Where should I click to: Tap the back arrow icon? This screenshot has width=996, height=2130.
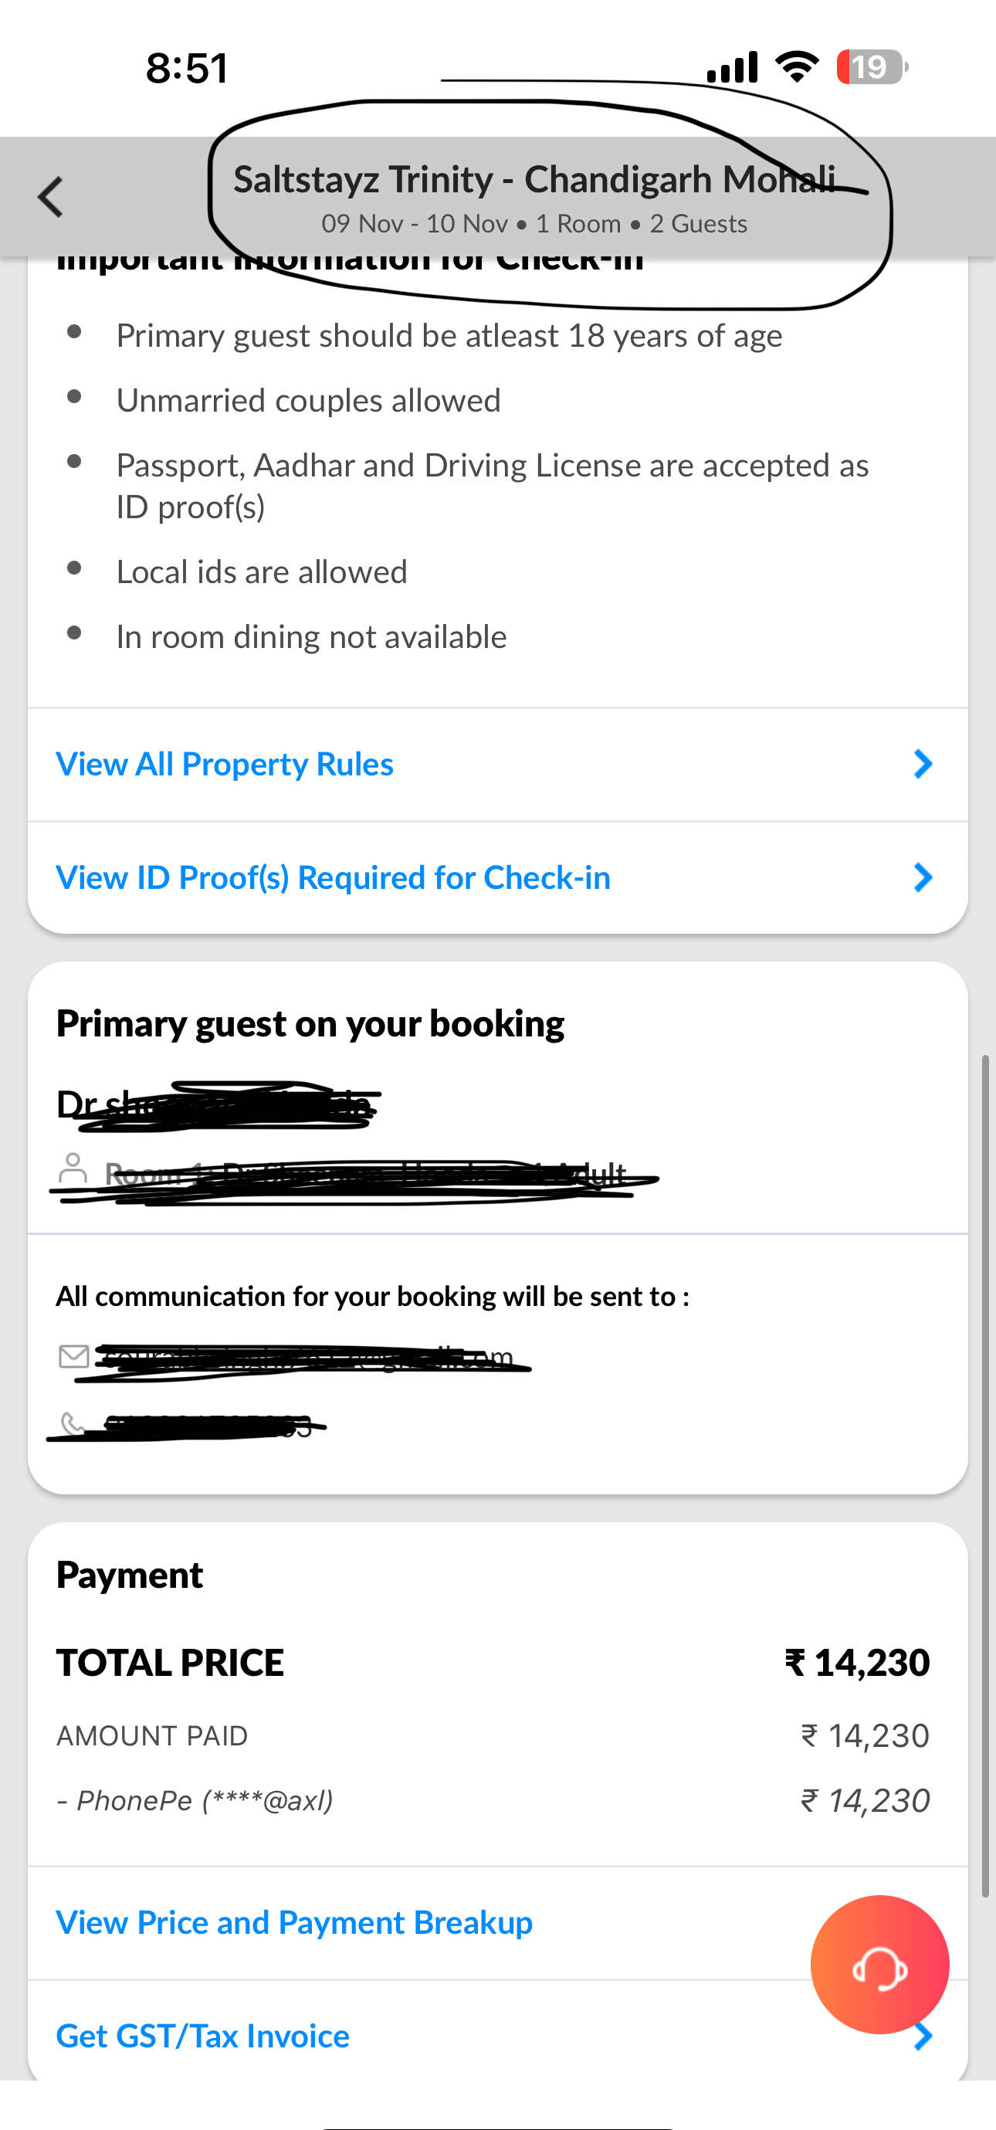click(x=50, y=198)
